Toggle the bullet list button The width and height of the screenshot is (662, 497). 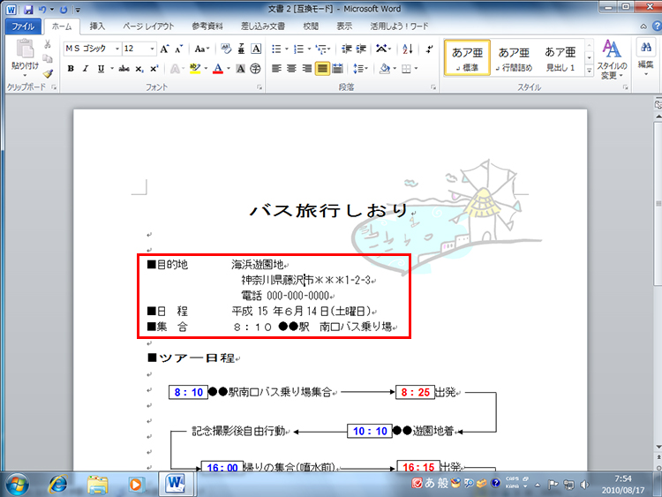pos(276,49)
